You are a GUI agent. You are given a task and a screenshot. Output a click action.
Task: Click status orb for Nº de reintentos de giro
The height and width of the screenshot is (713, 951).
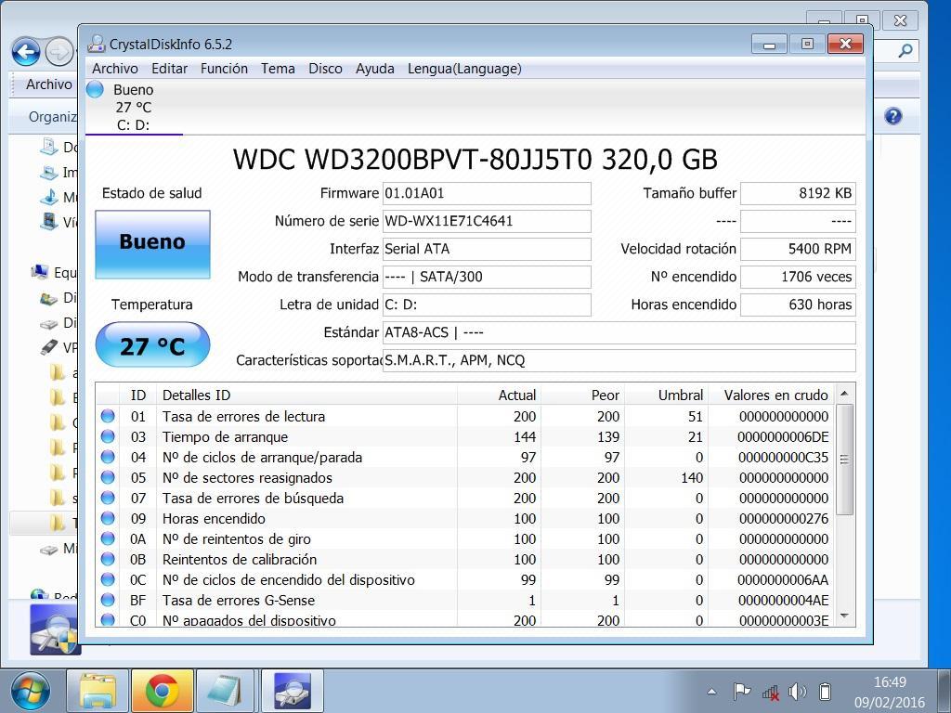point(108,538)
